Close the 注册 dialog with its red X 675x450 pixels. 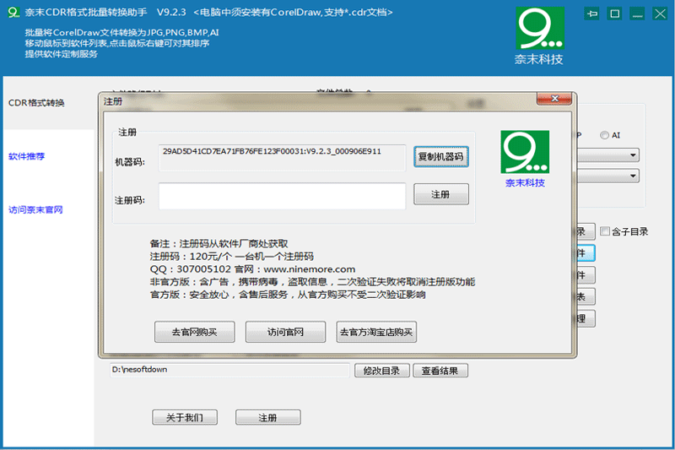(554, 99)
